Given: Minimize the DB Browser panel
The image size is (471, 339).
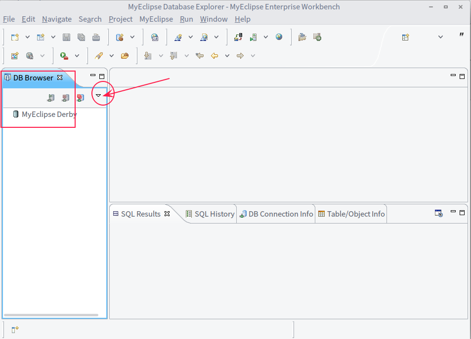Looking at the screenshot, I should [x=93, y=75].
